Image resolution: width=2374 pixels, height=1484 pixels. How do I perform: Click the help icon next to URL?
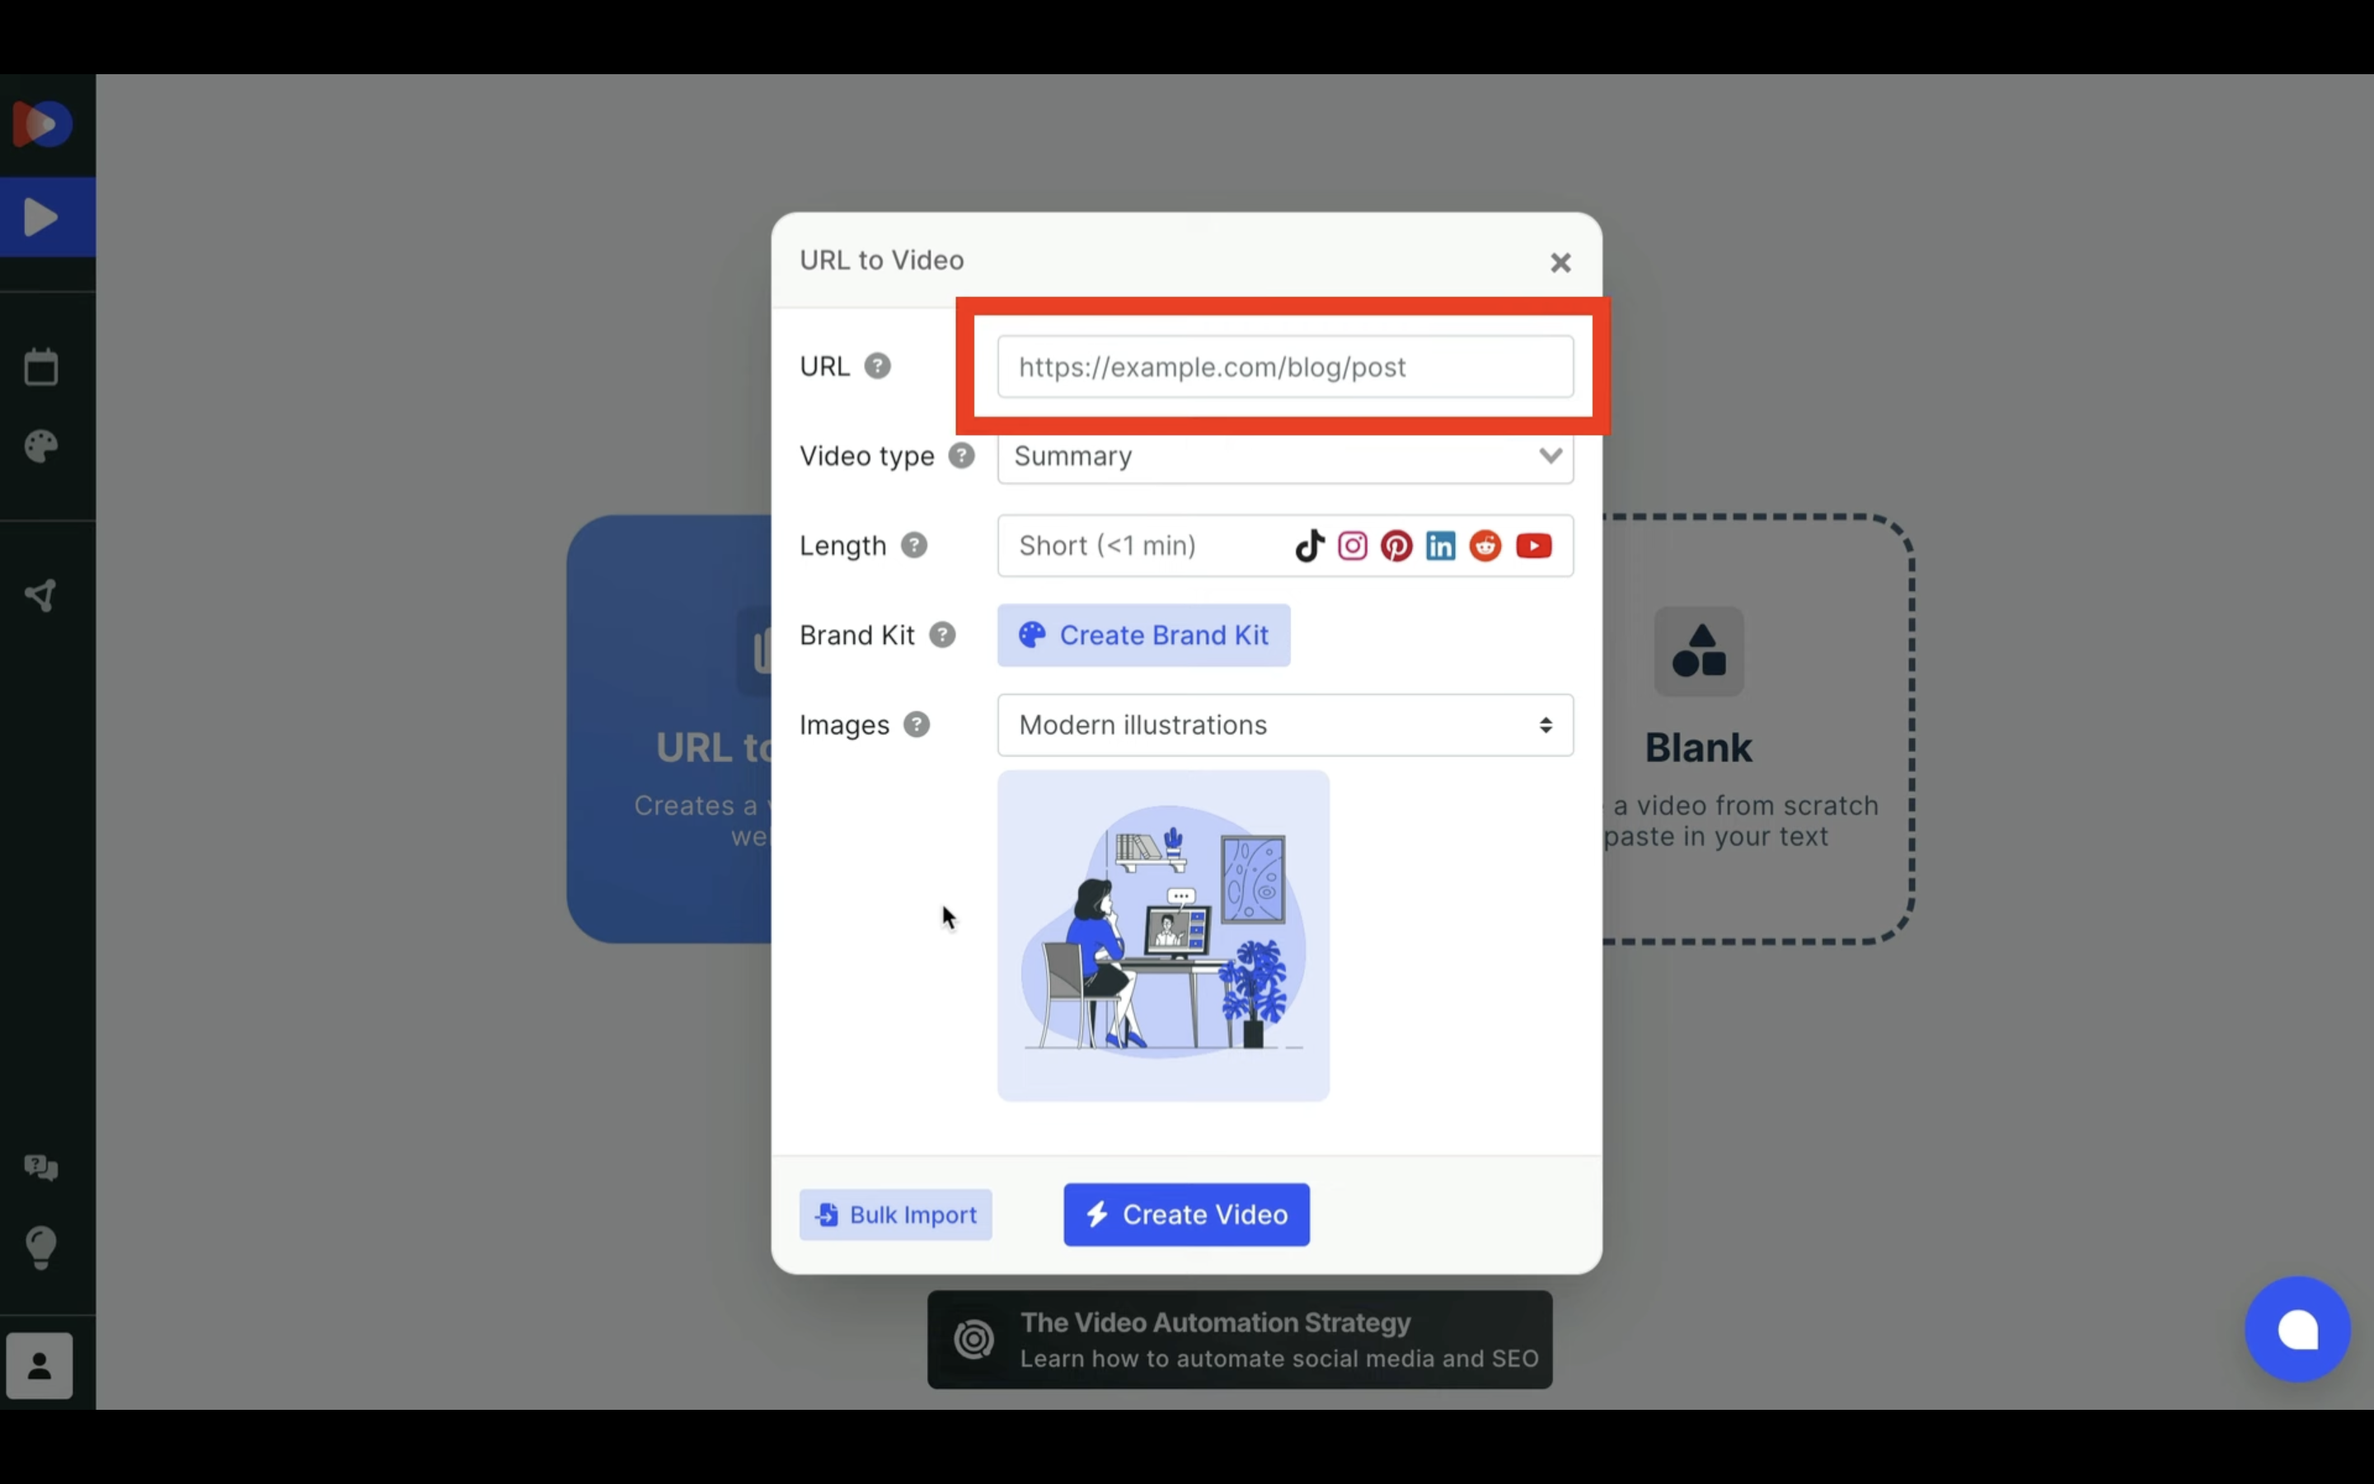[x=877, y=366]
